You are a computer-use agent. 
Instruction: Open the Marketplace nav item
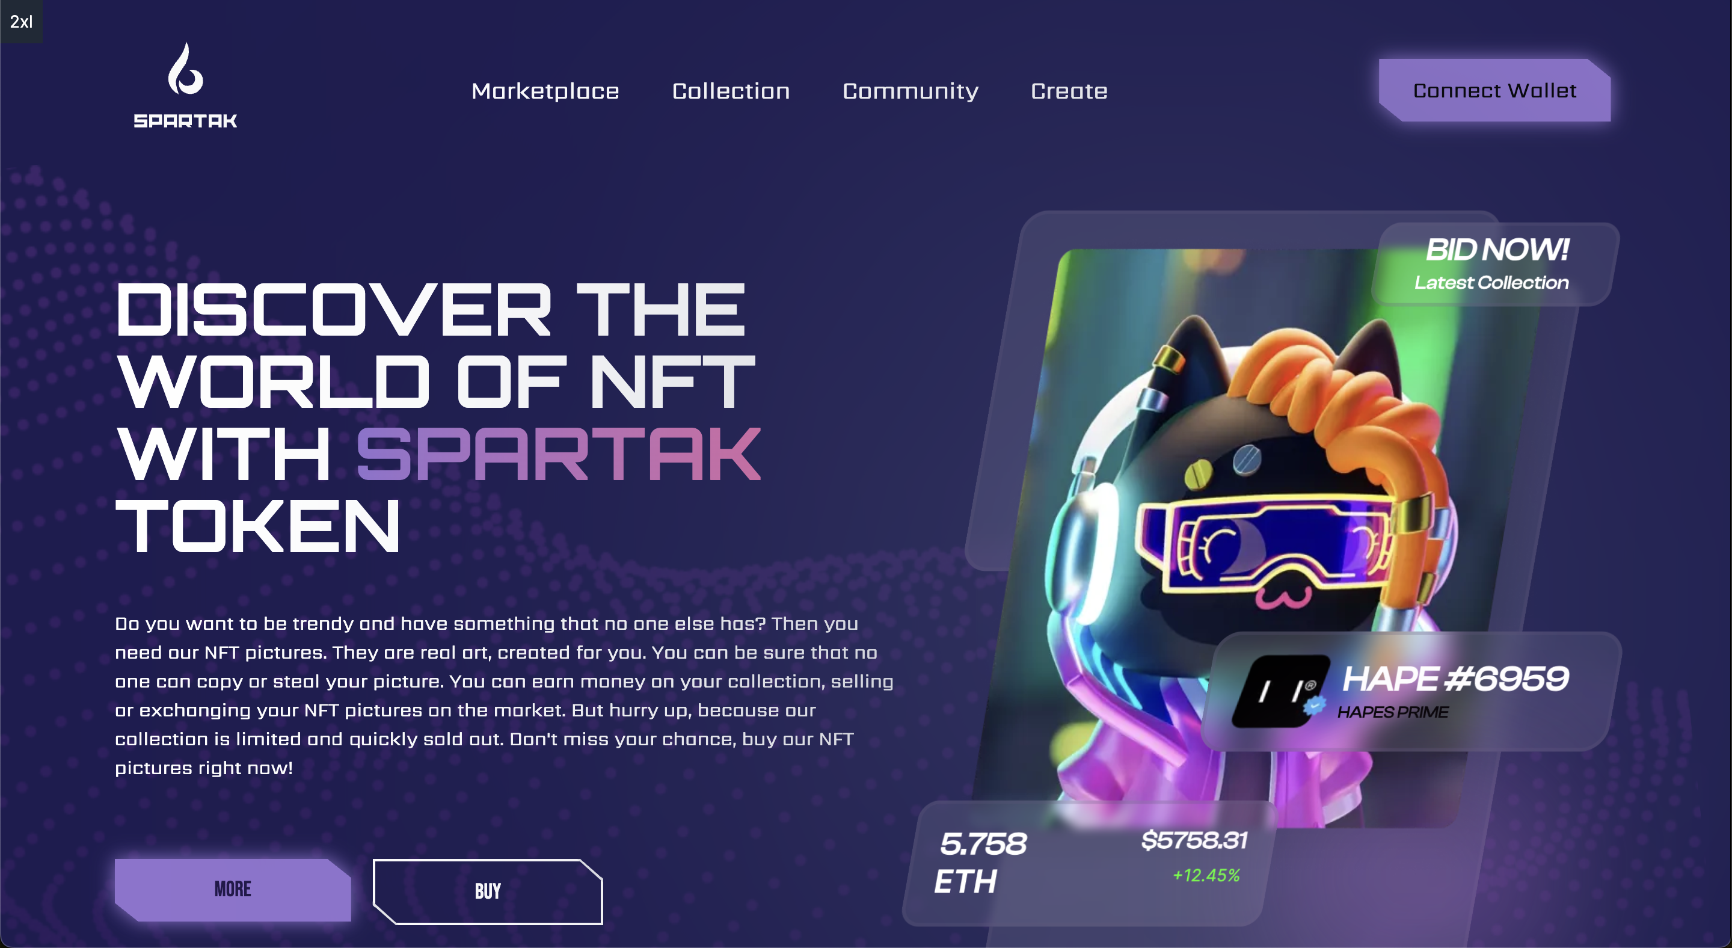[545, 91]
